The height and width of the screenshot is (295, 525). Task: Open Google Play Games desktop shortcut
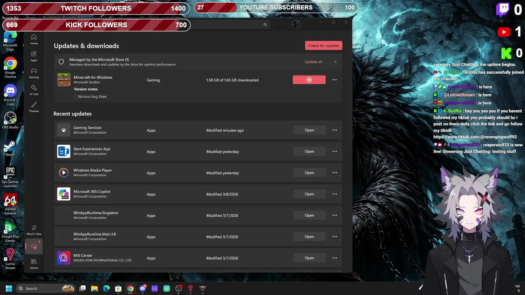tap(10, 232)
